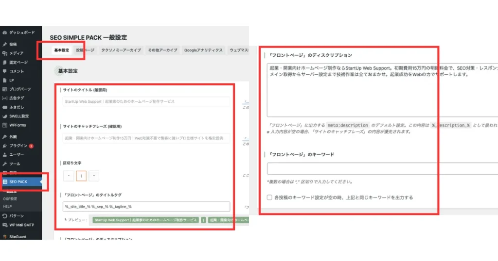Click the 基本設定 section heading
The height and width of the screenshot is (261, 498).
click(68, 71)
